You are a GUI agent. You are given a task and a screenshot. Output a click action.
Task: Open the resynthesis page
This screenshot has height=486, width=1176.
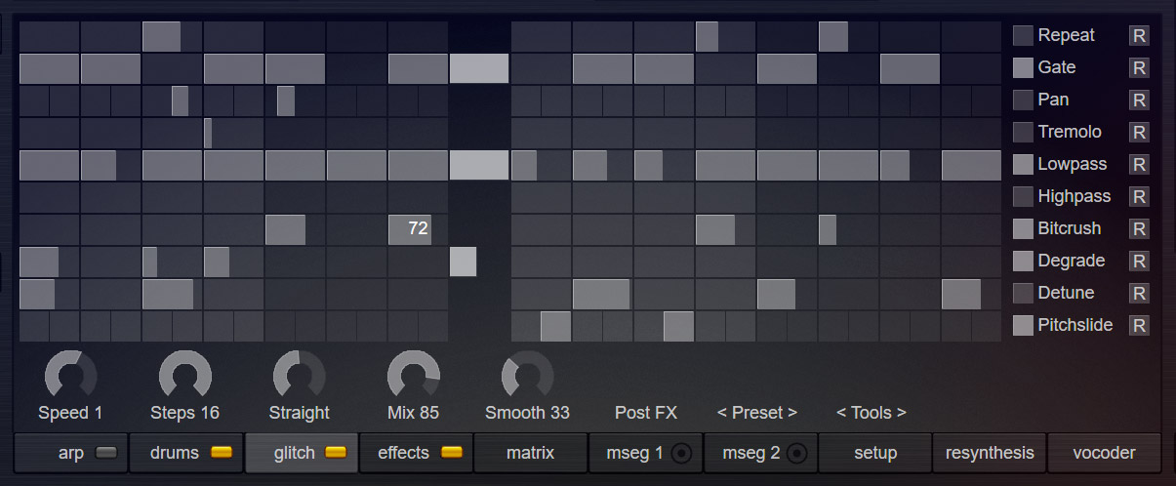pos(990,453)
